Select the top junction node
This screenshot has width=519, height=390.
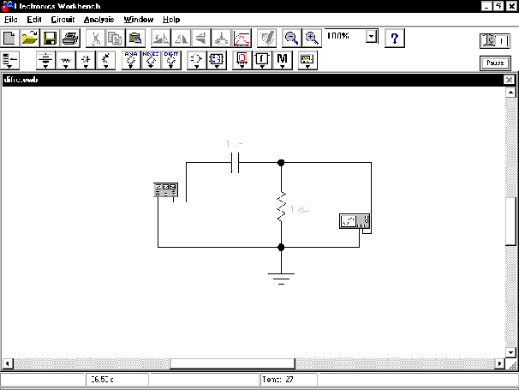pyautogui.click(x=281, y=163)
